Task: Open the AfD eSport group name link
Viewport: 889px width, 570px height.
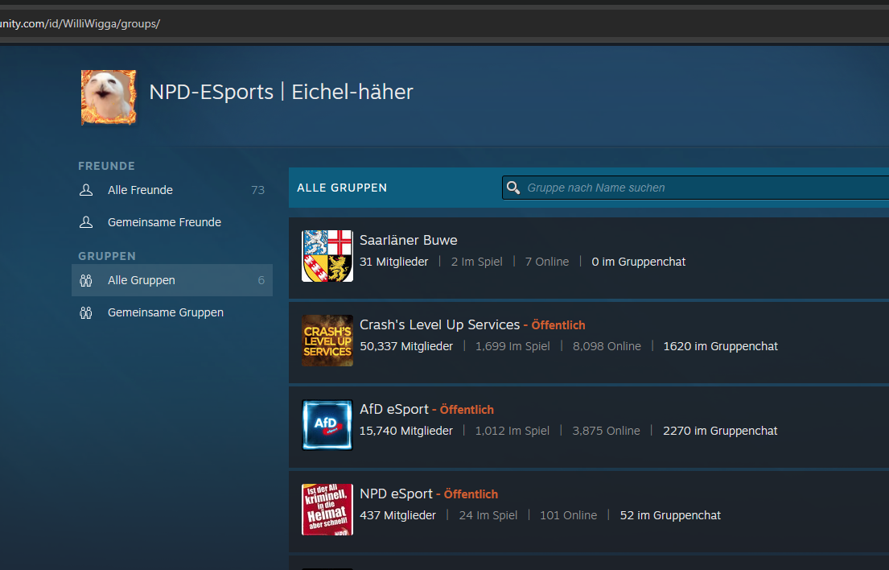Action: (393, 409)
